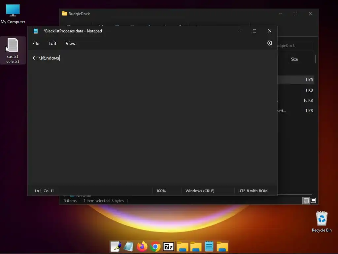This screenshot has height=254, width=338.
Task: Click UTF-8 with BOM encoding indicator
Action: pyautogui.click(x=253, y=191)
